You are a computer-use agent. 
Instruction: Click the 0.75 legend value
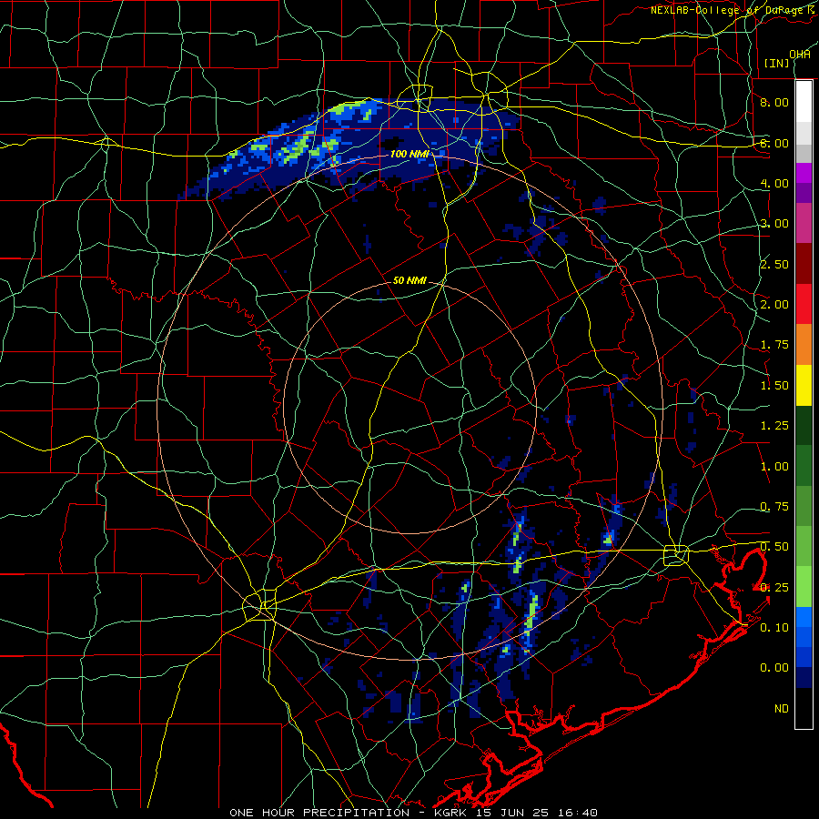pyautogui.click(x=774, y=507)
